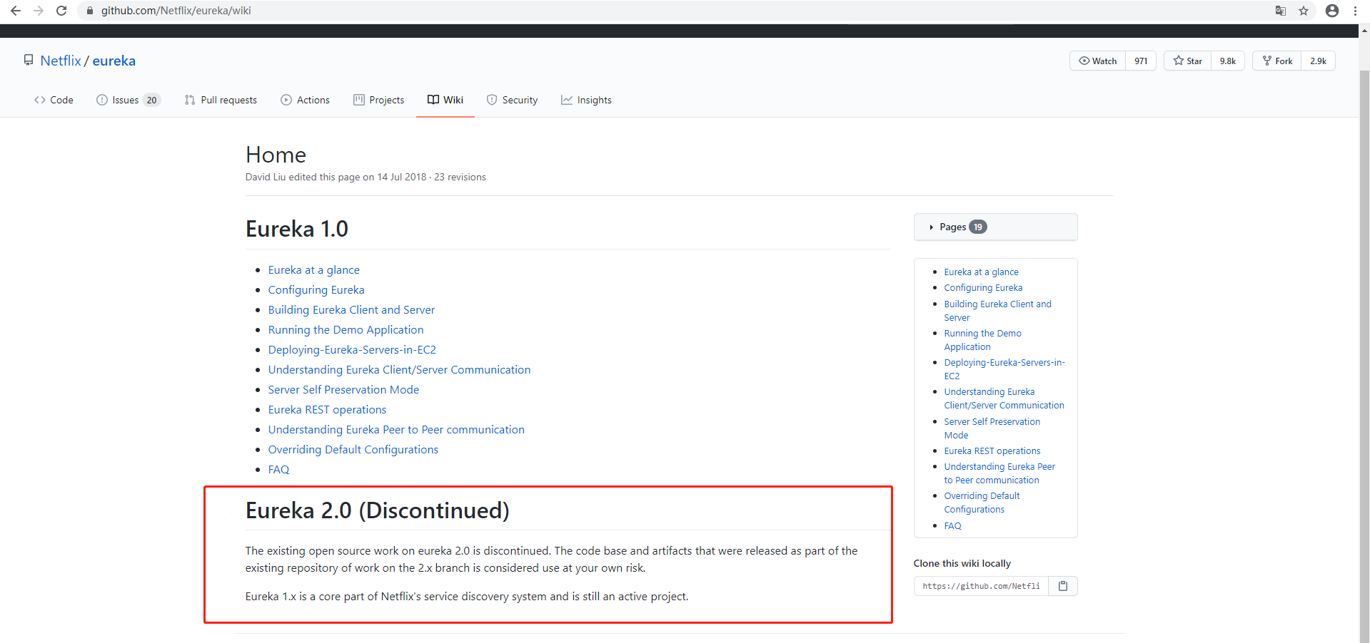
Task: Reload the page with the refresh icon
Action: (61, 11)
